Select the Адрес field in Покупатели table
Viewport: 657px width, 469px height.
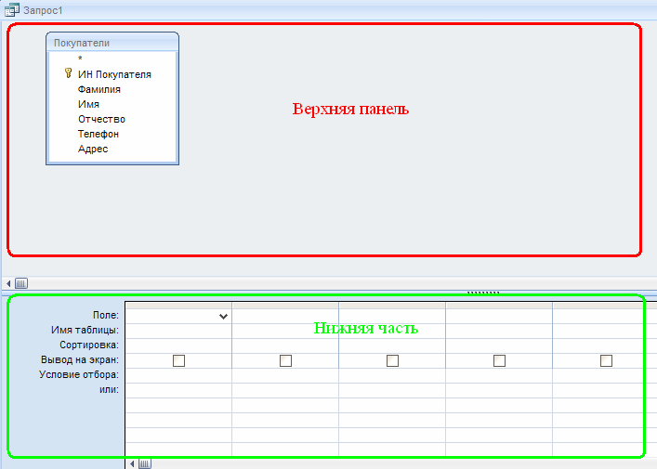click(93, 149)
